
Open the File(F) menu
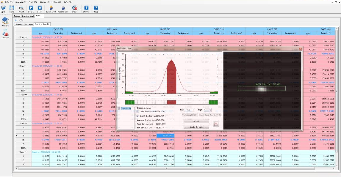[x=9, y=2]
